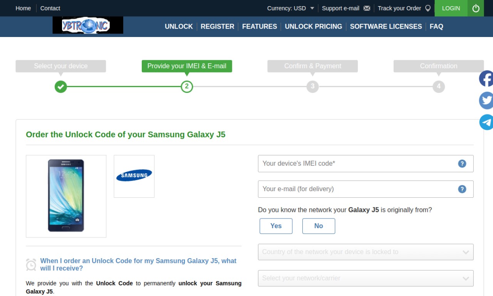Select Yes for knowing the network
This screenshot has width=493, height=296.
[x=276, y=226]
